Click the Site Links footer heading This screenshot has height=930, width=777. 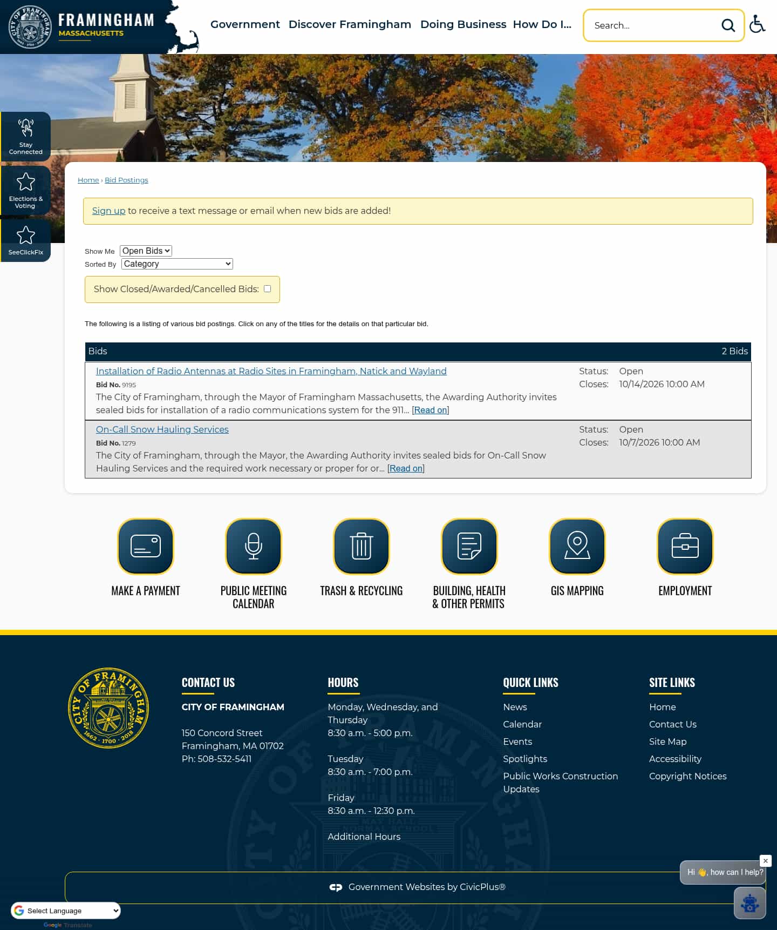(672, 683)
